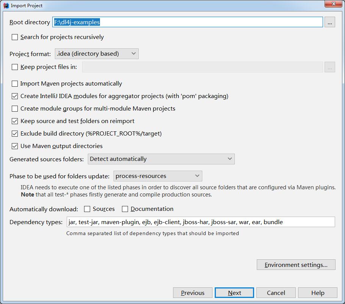Cancel the Import Project dialog
The height and width of the screenshot is (304, 345).
[276, 293]
